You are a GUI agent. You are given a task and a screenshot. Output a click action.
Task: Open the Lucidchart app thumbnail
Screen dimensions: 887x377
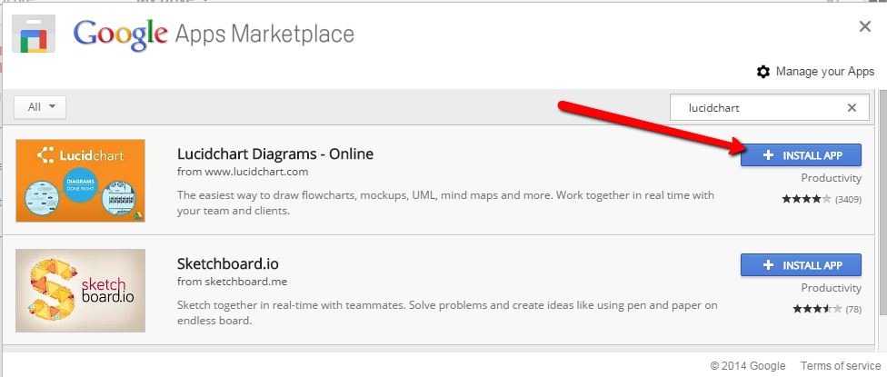coord(80,181)
